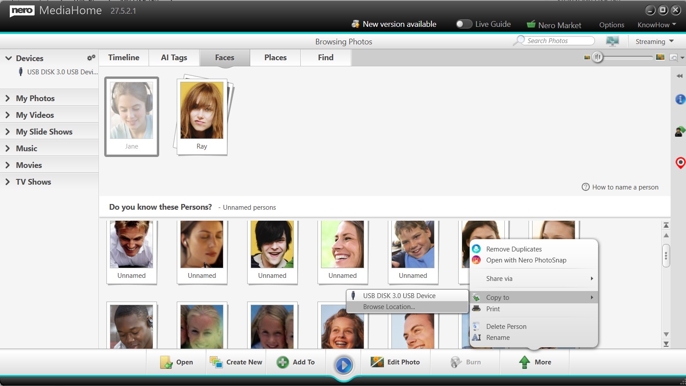The image size is (686, 386).
Task: Click the Nero Market basket icon
Action: [x=531, y=25]
